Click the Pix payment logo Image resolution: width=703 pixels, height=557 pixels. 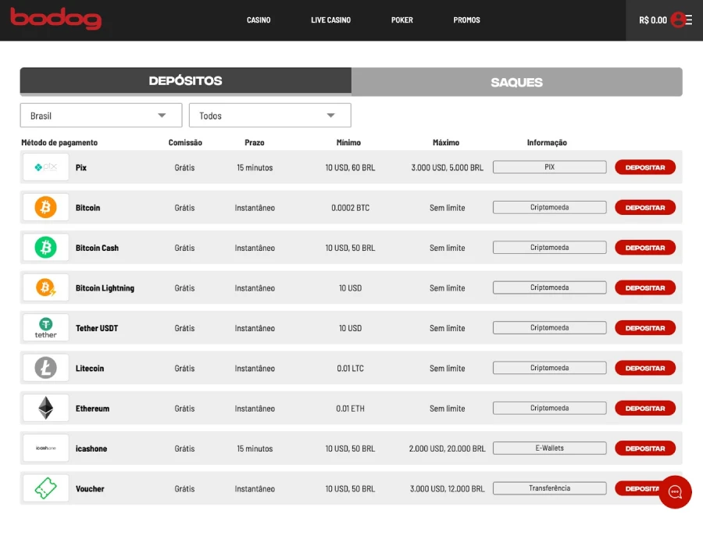coord(46,167)
